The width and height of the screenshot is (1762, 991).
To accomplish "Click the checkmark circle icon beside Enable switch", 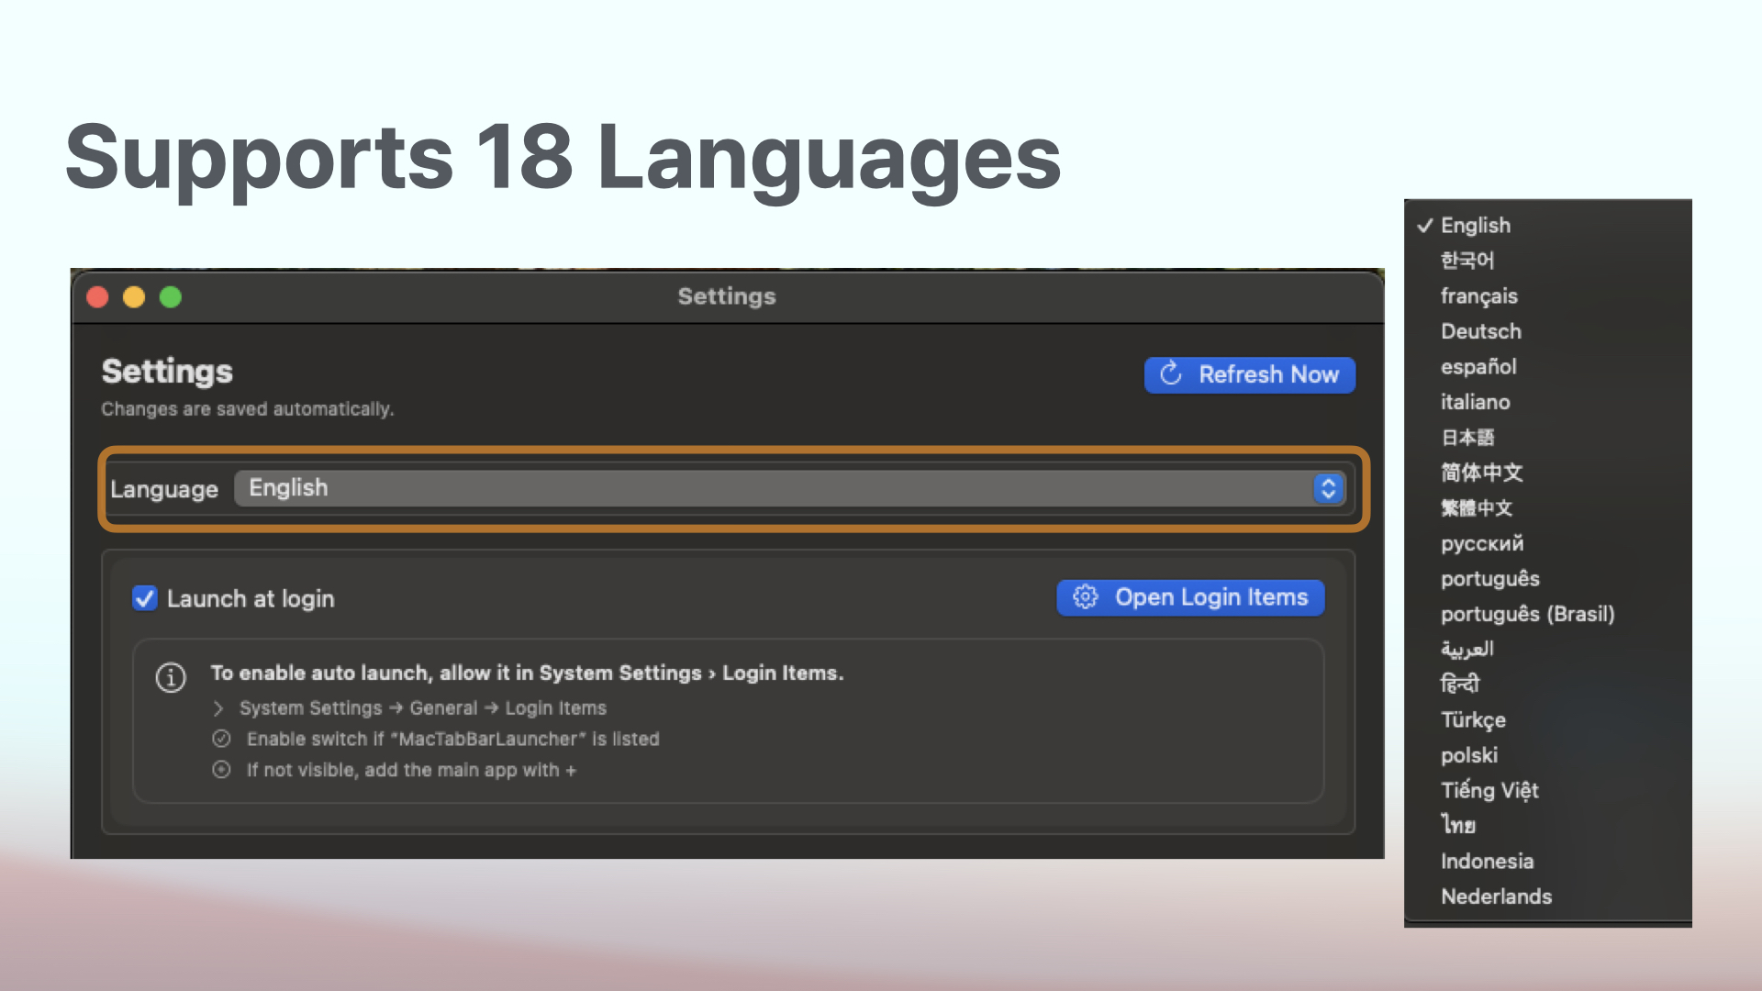I will coord(221,739).
